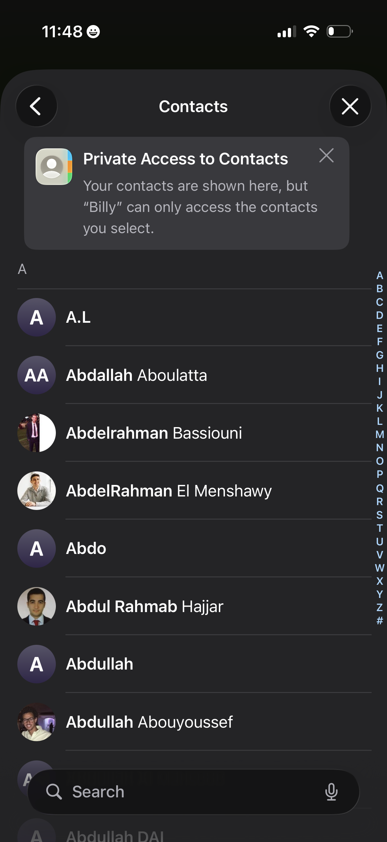Tap the microphone dictation icon
Screen dimensions: 387x842
pos(331,791)
